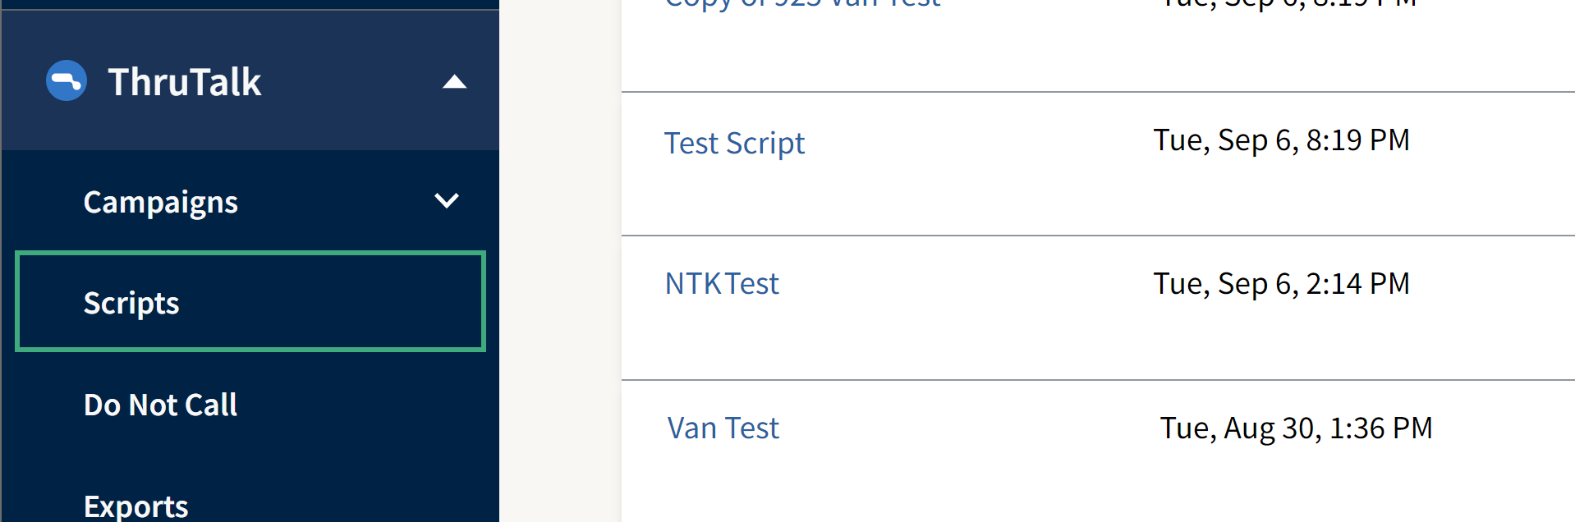This screenshot has height=522, width=1575.
Task: Open the NTK Test script
Action: (x=721, y=282)
